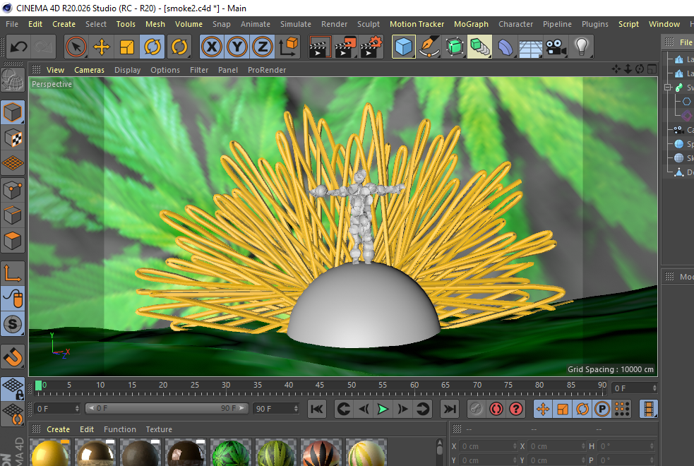Toggle Z axis lock

pyautogui.click(x=263, y=47)
